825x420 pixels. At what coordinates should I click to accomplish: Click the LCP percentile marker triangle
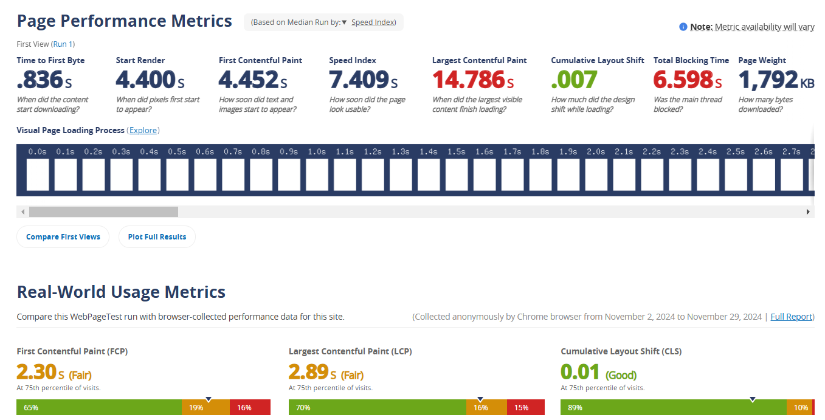tap(480, 399)
